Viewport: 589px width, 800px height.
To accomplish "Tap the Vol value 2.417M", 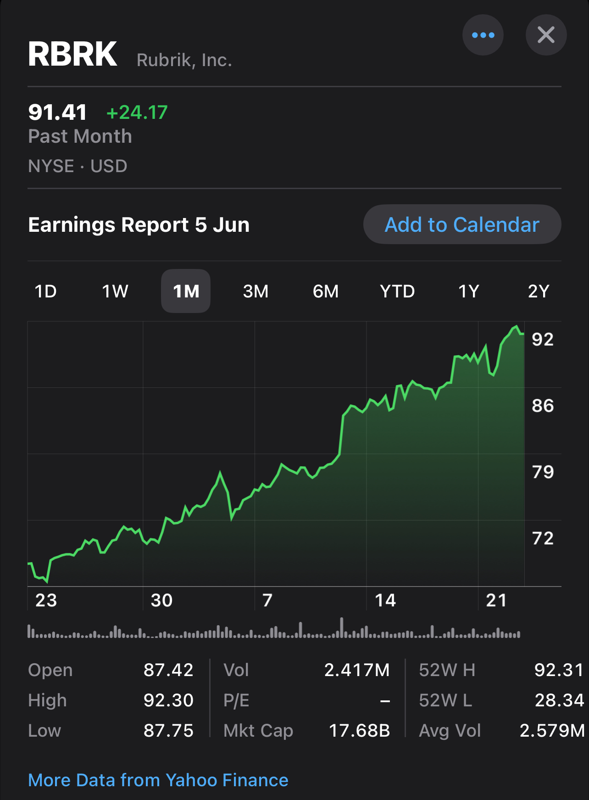I will point(357,670).
